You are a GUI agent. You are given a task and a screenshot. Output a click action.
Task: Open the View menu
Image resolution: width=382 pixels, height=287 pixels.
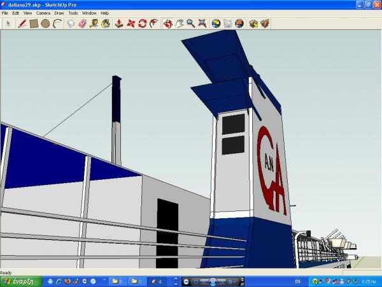click(x=27, y=13)
